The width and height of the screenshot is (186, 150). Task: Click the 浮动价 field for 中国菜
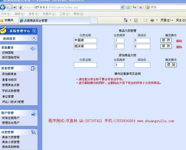142,40
